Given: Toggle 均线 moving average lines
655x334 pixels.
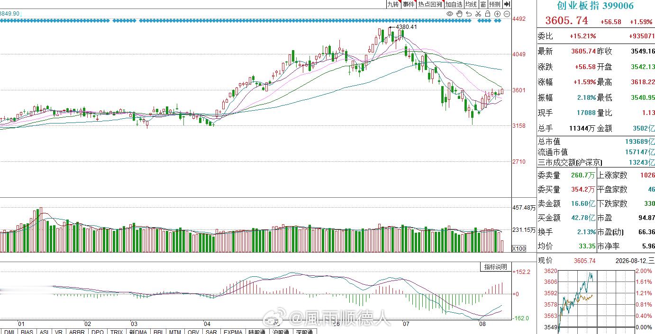Looking at the screenshot, I should pos(471,4).
